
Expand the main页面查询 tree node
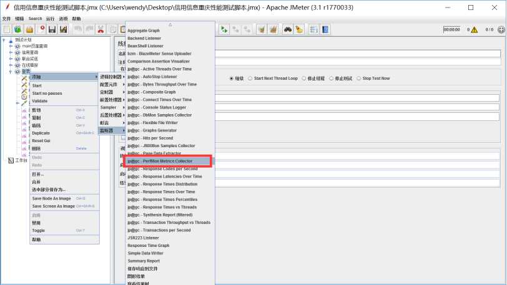tap(11, 46)
